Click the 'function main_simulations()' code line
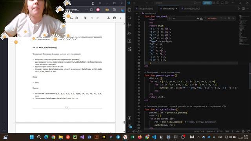 tap(161, 110)
